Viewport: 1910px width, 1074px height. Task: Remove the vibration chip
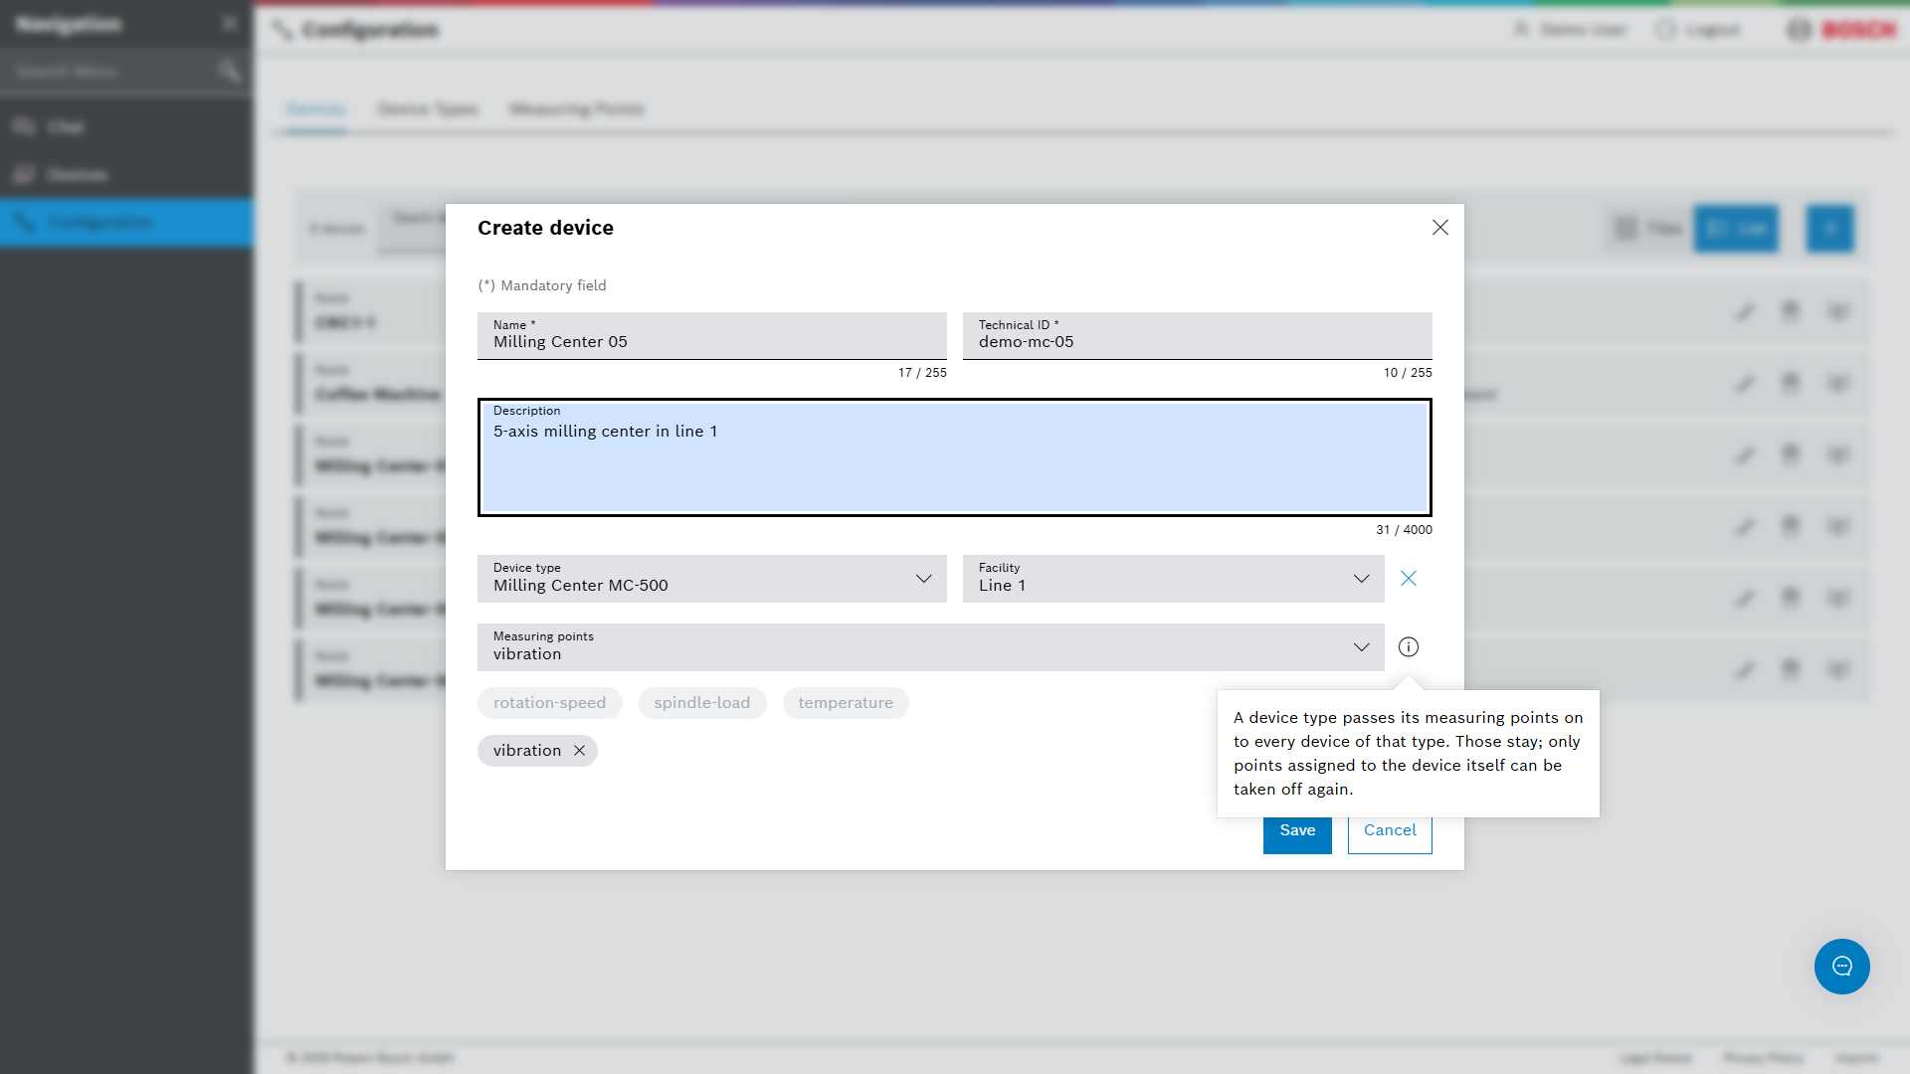click(579, 751)
